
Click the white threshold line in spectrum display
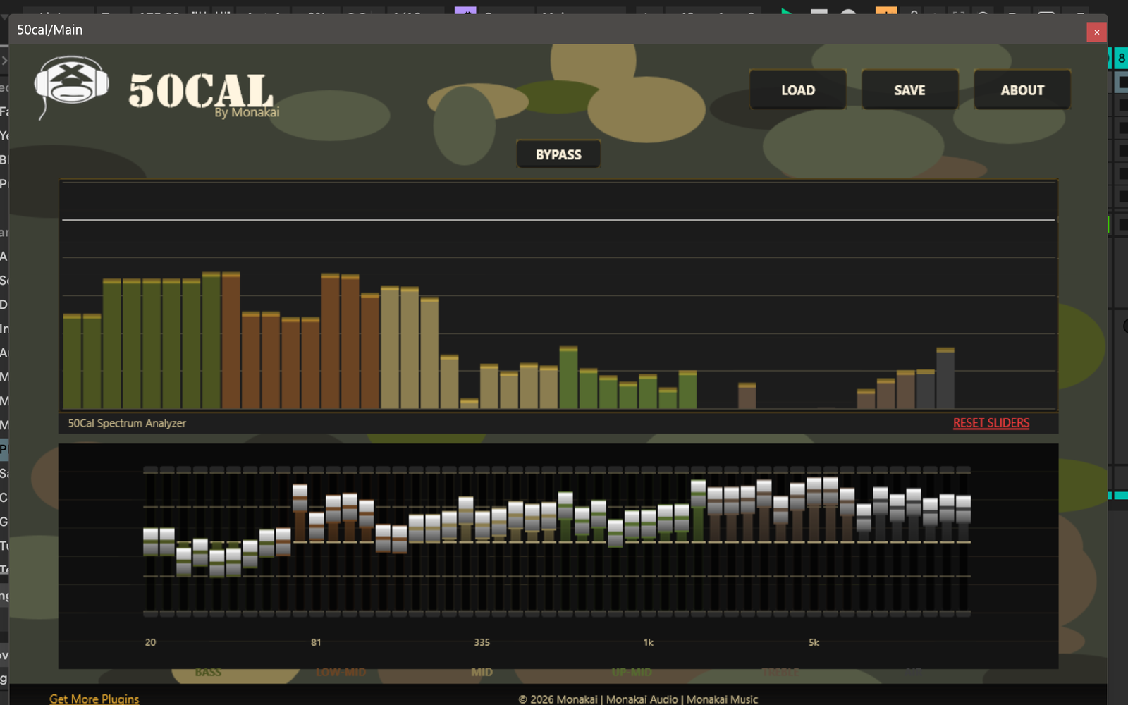tap(558, 220)
